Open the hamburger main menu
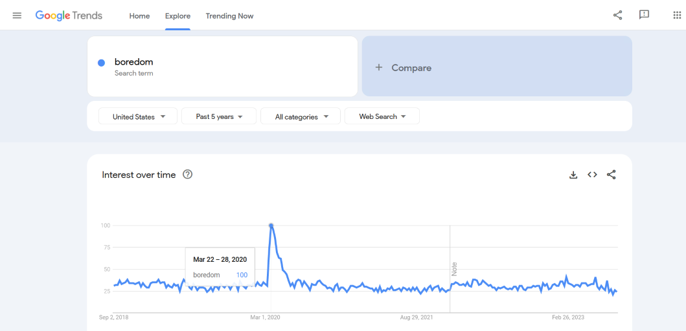 click(17, 16)
